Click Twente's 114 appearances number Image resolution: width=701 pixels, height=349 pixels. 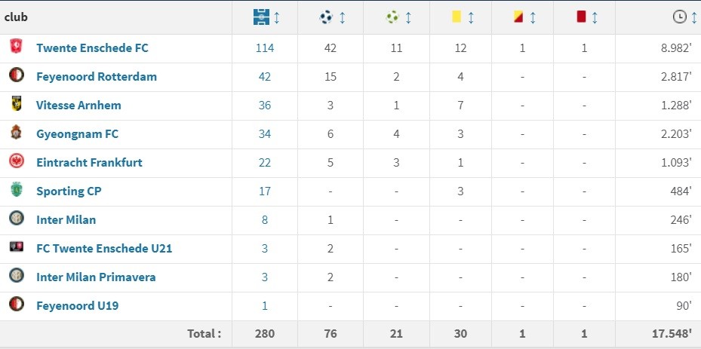pyautogui.click(x=264, y=47)
